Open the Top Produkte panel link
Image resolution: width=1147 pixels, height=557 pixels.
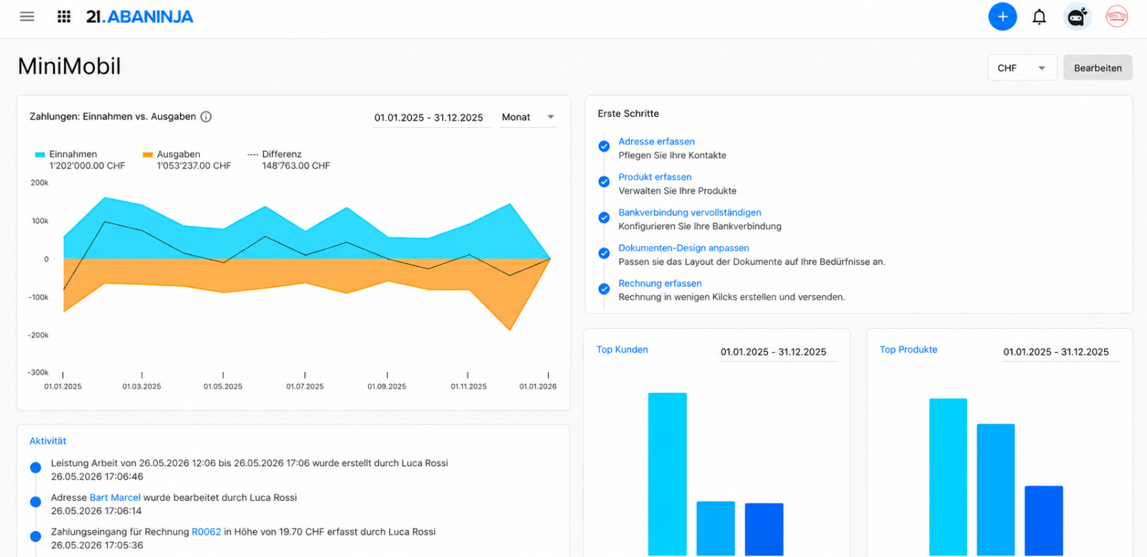pos(908,349)
